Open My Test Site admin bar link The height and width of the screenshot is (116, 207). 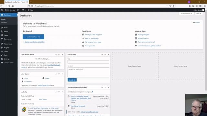pos(10,10)
